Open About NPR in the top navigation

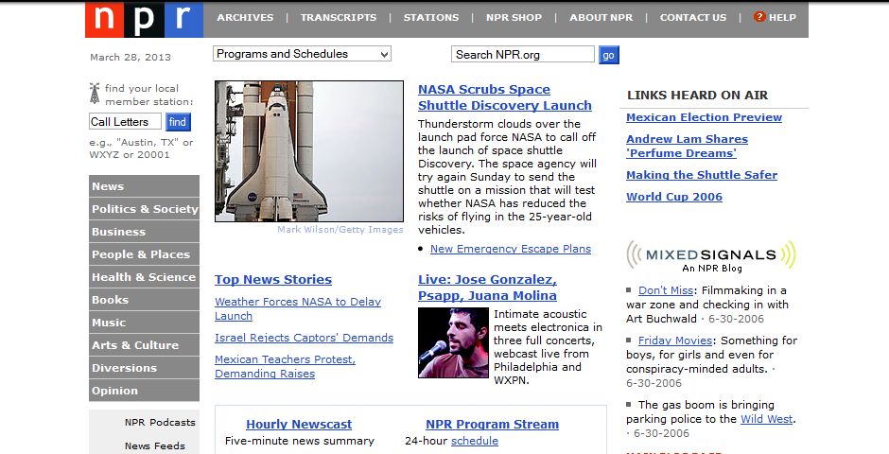pyautogui.click(x=601, y=18)
